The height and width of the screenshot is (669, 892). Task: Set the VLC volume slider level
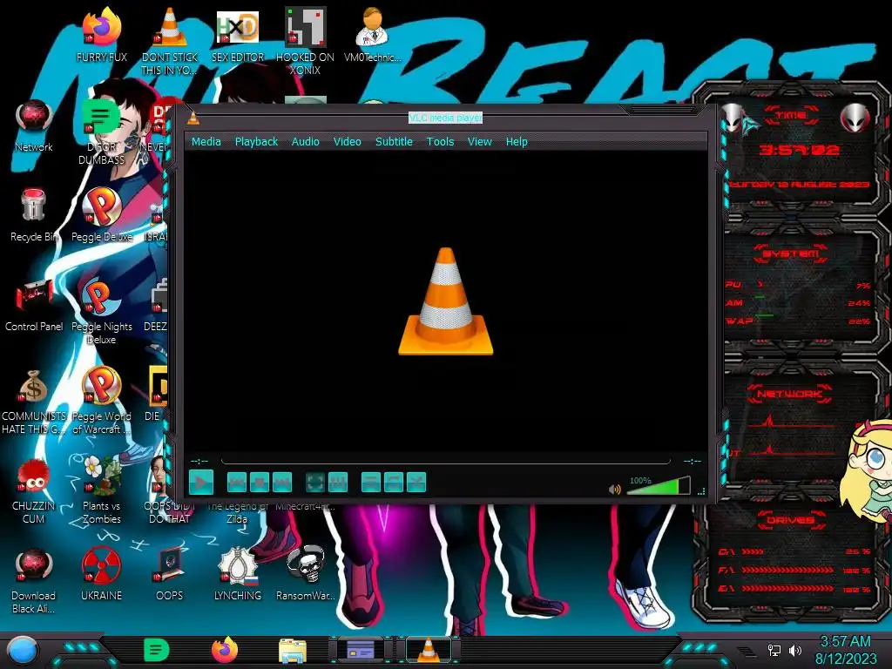[x=659, y=486]
